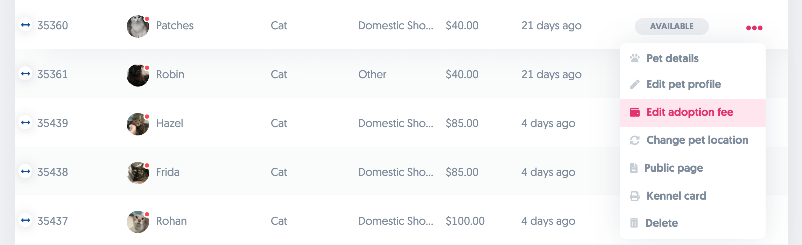This screenshot has height=245, width=802.
Task: Select Edit adoption fee menu entry
Action: tap(689, 112)
